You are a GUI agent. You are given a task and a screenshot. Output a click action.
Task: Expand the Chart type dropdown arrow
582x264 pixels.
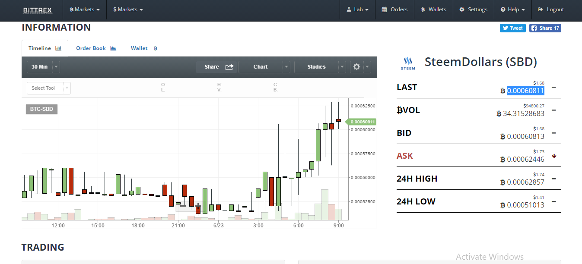(x=286, y=67)
